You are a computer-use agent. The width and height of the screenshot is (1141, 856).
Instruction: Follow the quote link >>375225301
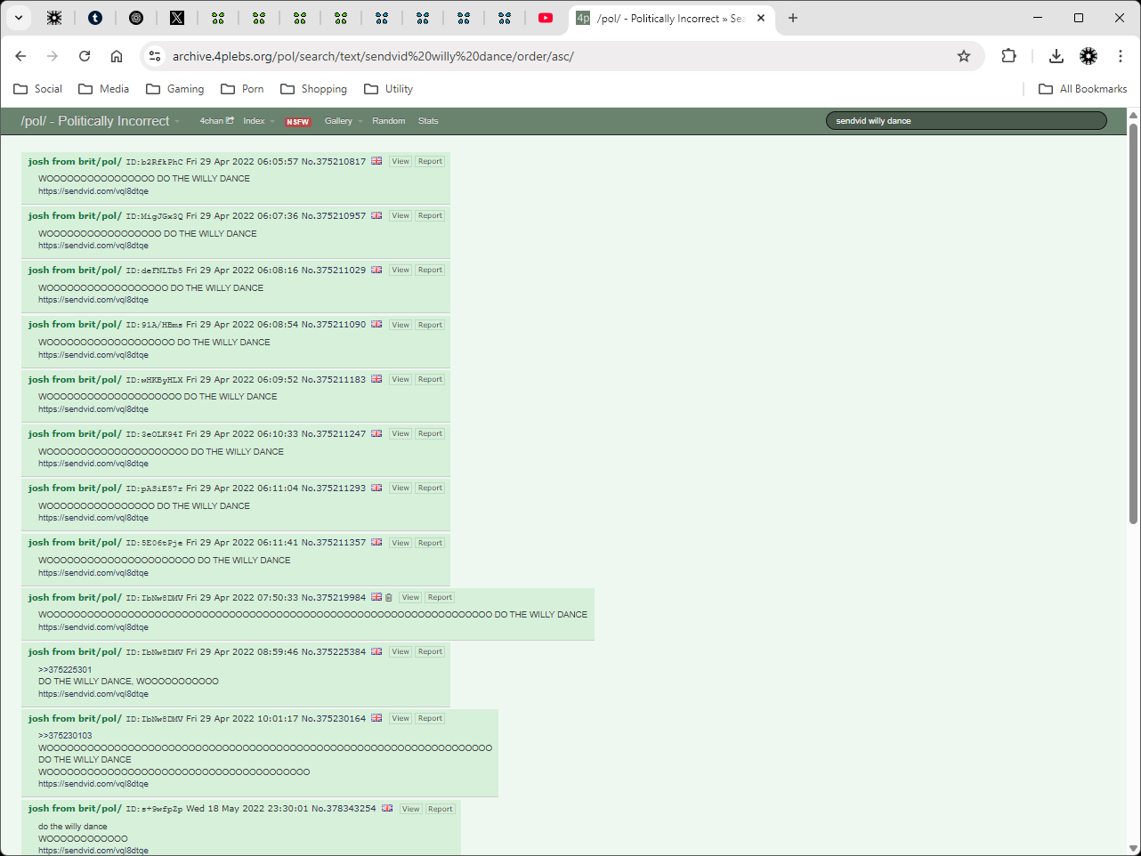(65, 669)
